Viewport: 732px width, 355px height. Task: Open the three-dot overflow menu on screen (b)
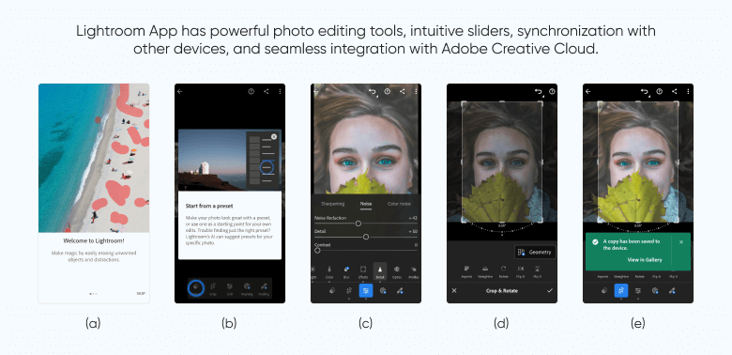[280, 91]
